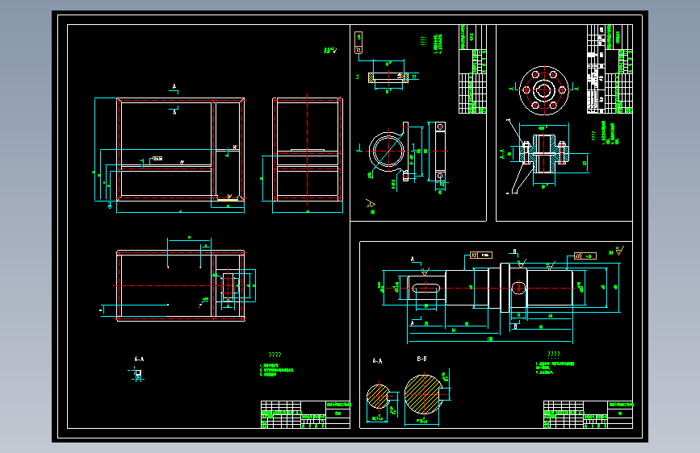Click the title block of the frame drawing
This screenshot has width=700, height=453.
tap(305, 414)
